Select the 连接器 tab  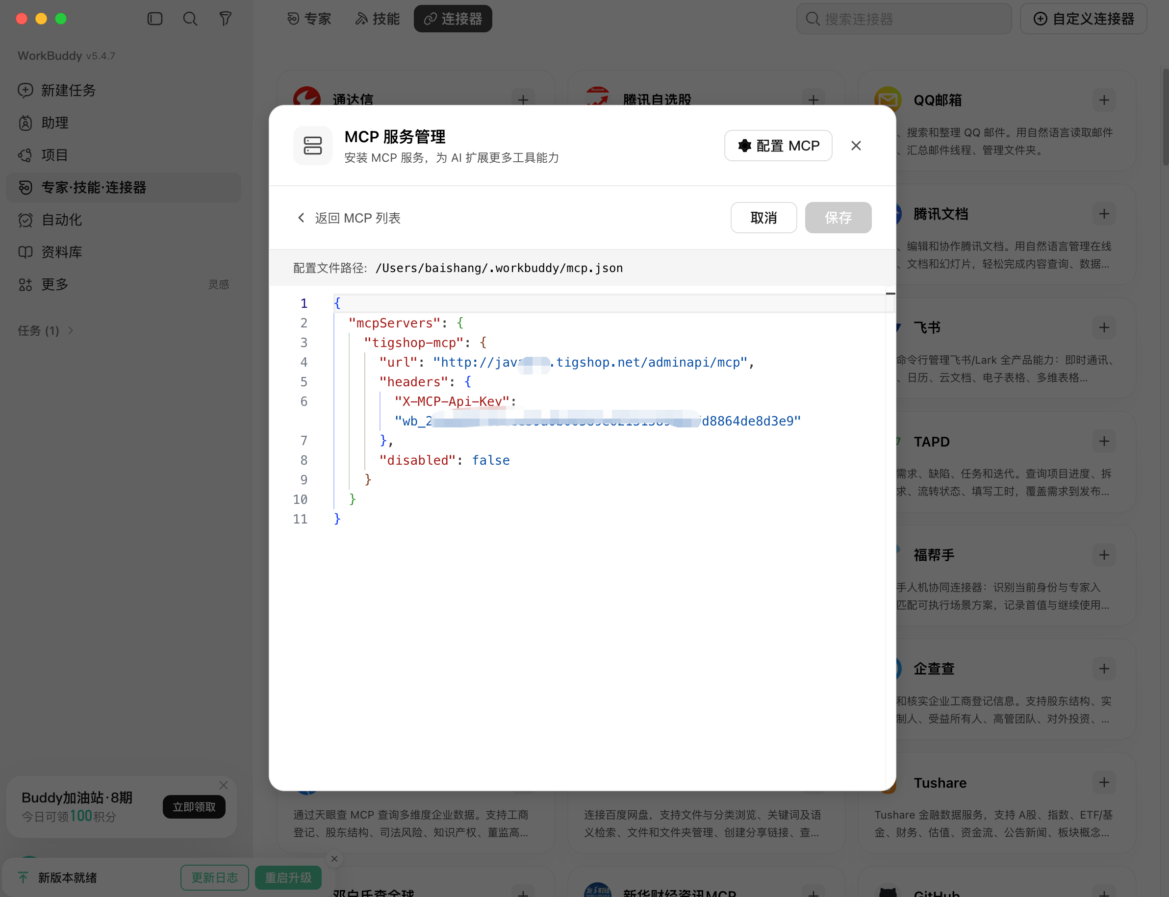tap(453, 19)
